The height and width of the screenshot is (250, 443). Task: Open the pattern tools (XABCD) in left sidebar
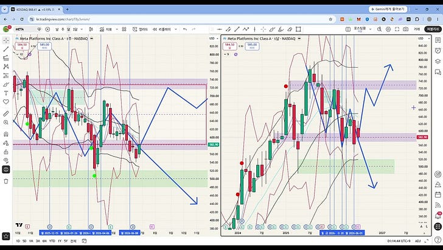[x=6, y=66]
